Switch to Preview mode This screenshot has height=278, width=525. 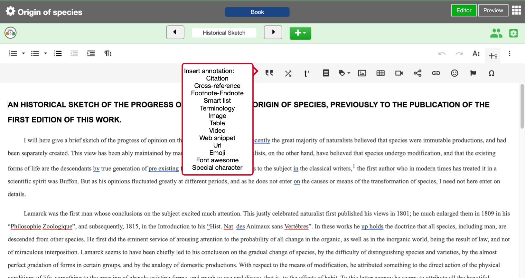click(x=493, y=10)
